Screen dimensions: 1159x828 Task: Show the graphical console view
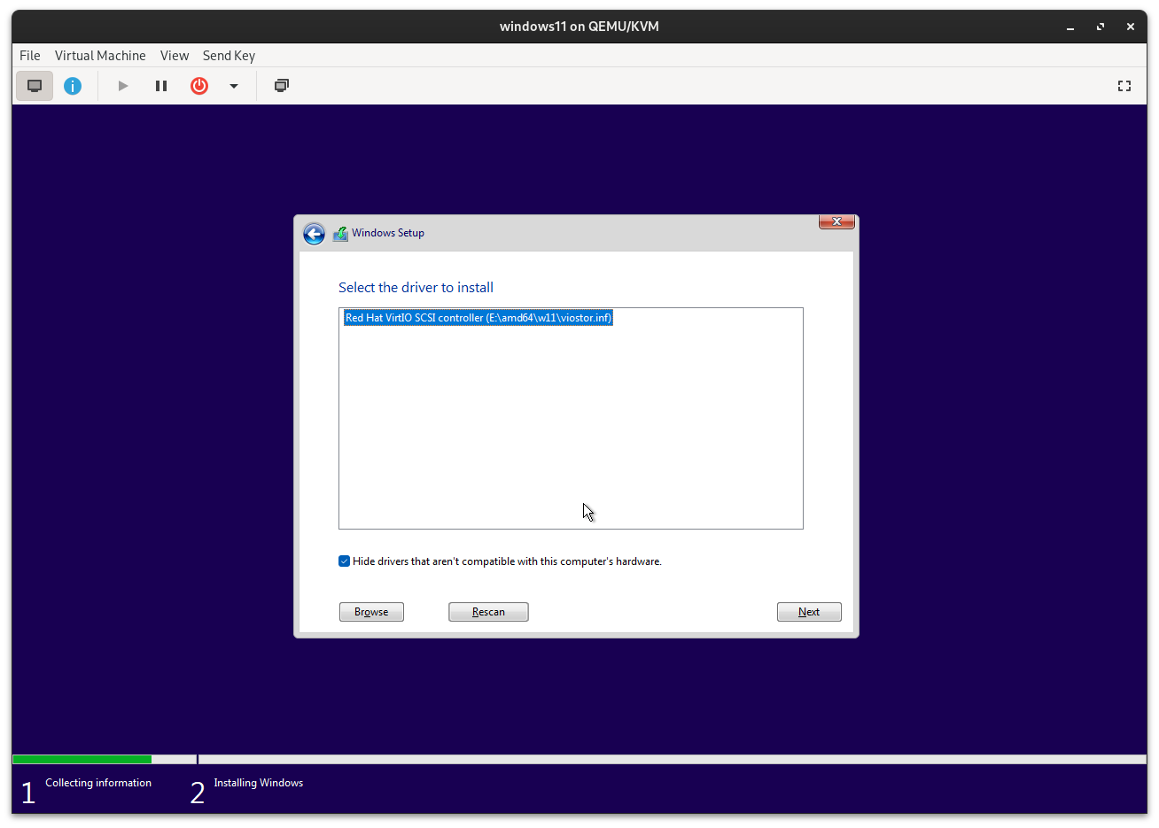[35, 86]
